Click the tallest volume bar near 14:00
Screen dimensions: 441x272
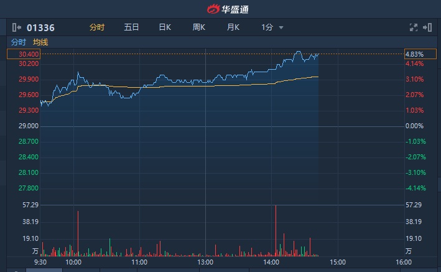coord(275,230)
